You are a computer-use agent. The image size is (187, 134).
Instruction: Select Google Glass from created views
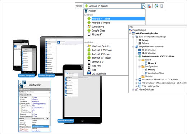(99, 31)
